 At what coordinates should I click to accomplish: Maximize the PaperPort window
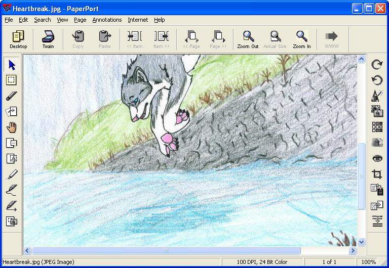point(369,9)
